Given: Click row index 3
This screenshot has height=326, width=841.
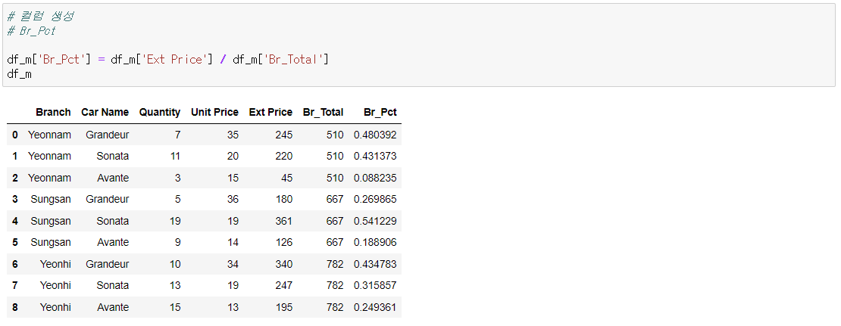Looking at the screenshot, I should 15,199.
